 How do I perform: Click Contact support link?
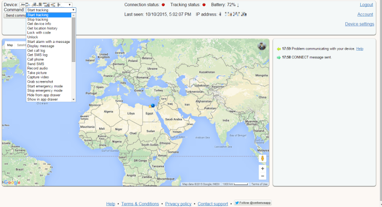(x=213, y=204)
